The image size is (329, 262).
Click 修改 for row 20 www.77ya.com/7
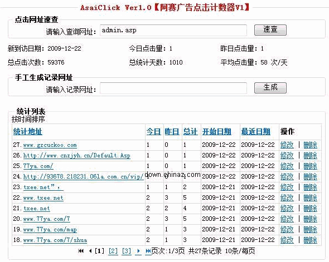click(287, 219)
